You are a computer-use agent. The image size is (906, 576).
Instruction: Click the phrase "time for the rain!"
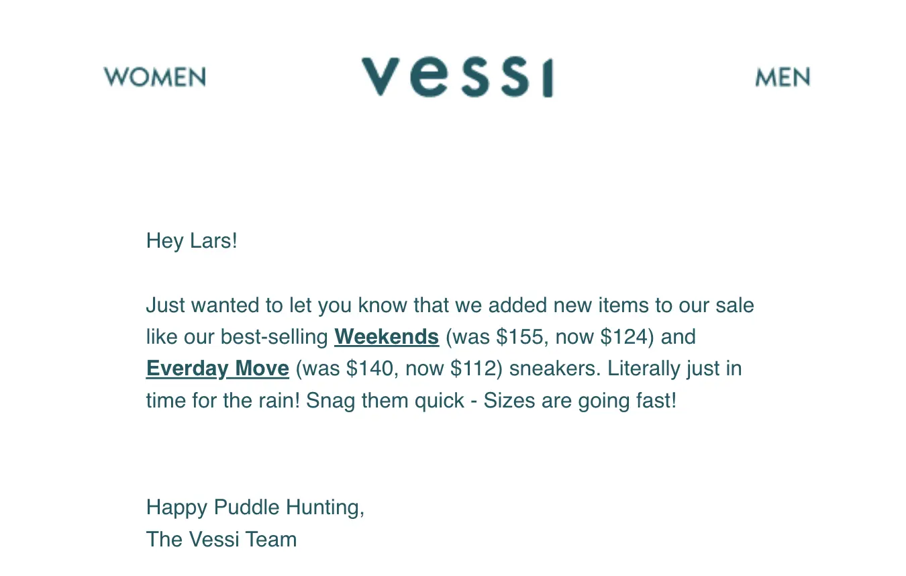[x=223, y=401]
